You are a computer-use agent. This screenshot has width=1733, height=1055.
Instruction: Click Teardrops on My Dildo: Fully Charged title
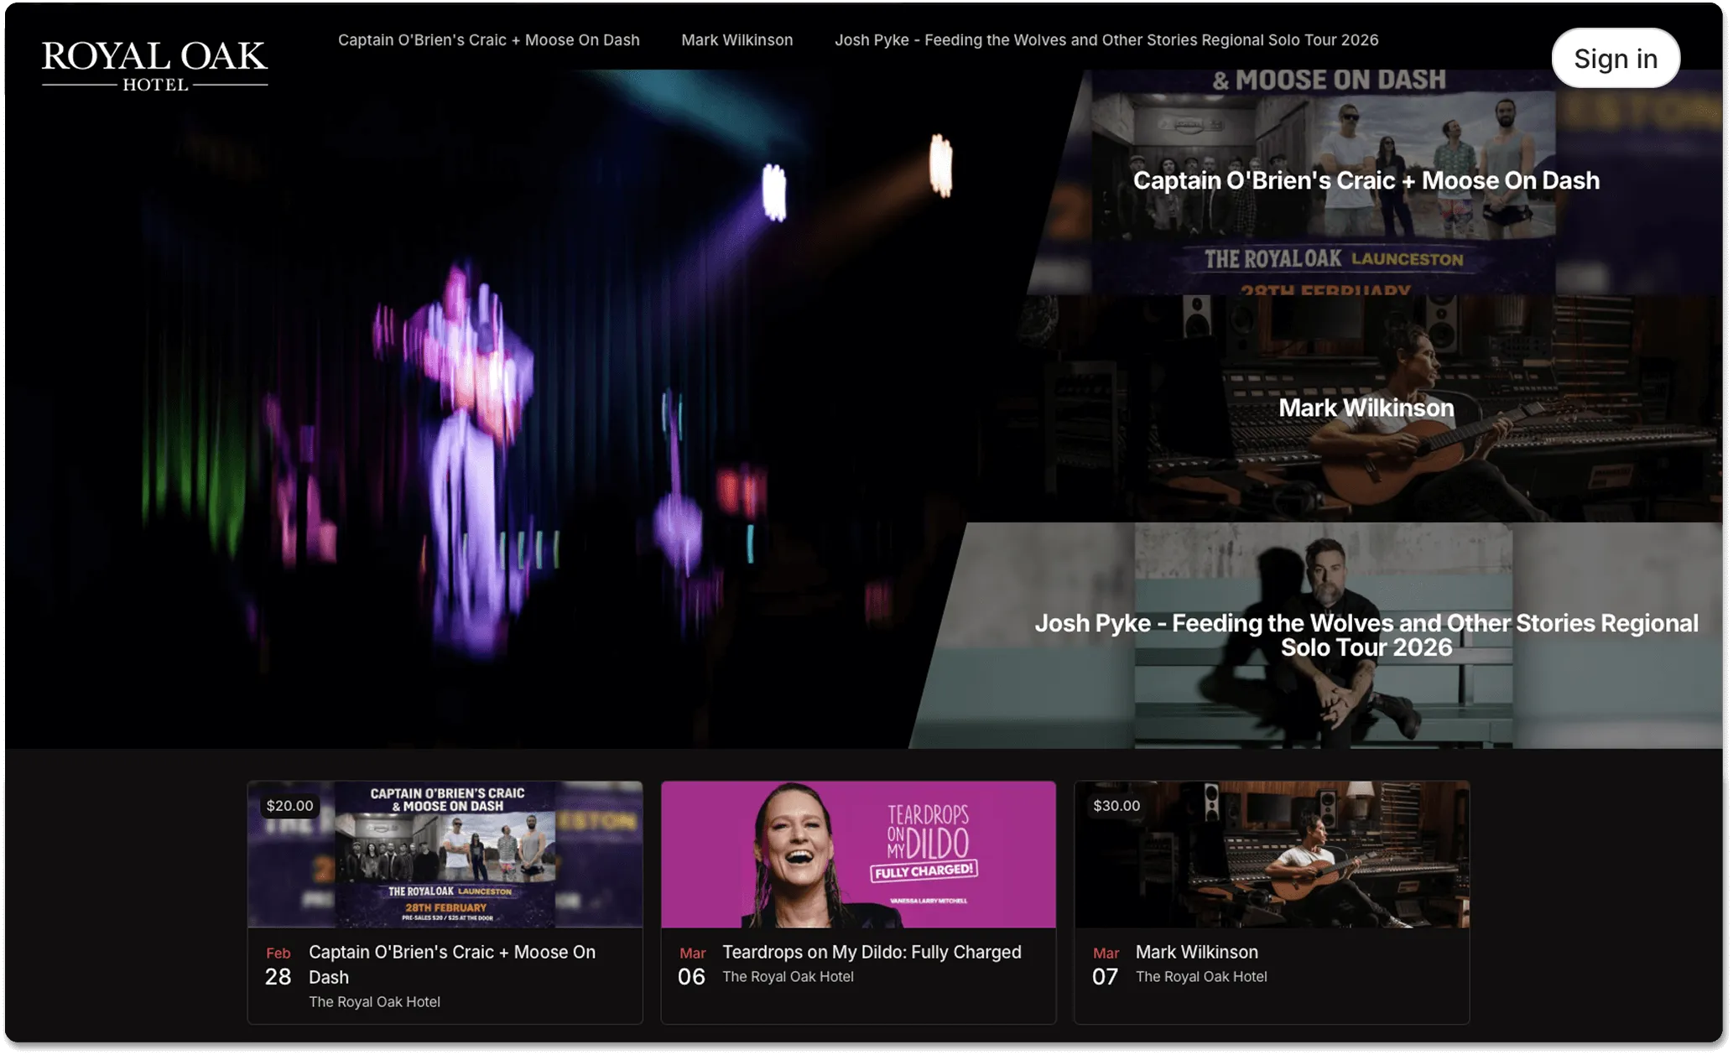(x=872, y=952)
